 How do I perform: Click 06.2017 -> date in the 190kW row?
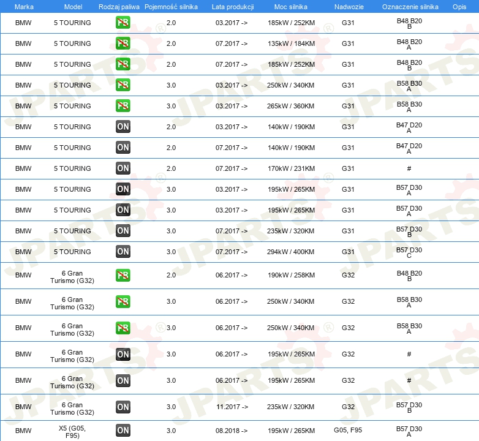[x=232, y=275]
